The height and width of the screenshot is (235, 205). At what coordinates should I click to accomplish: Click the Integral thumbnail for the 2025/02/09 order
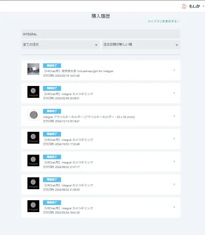(33, 92)
